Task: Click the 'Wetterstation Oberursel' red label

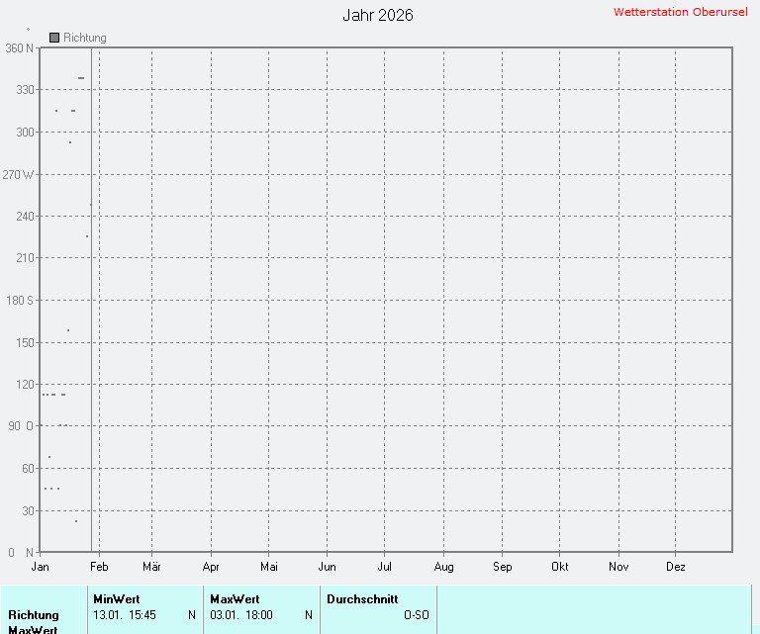Action: 681,12
